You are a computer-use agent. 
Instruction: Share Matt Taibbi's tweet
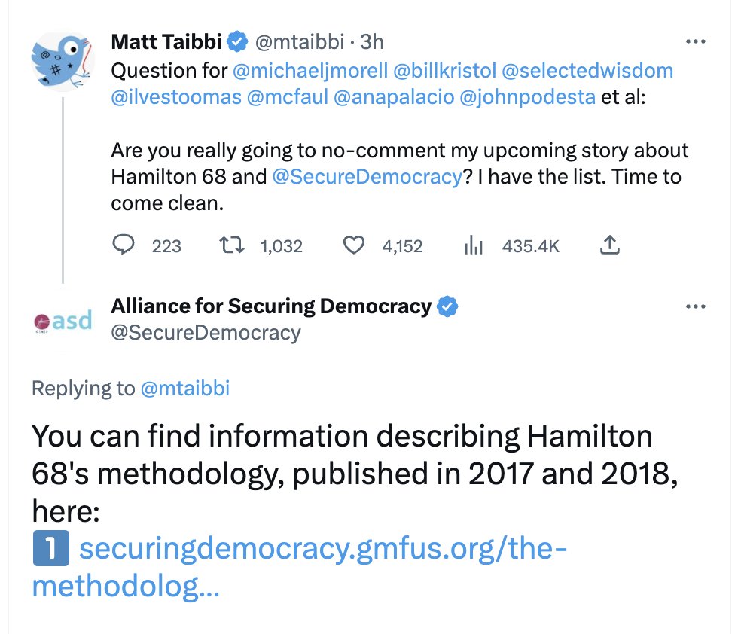608,245
